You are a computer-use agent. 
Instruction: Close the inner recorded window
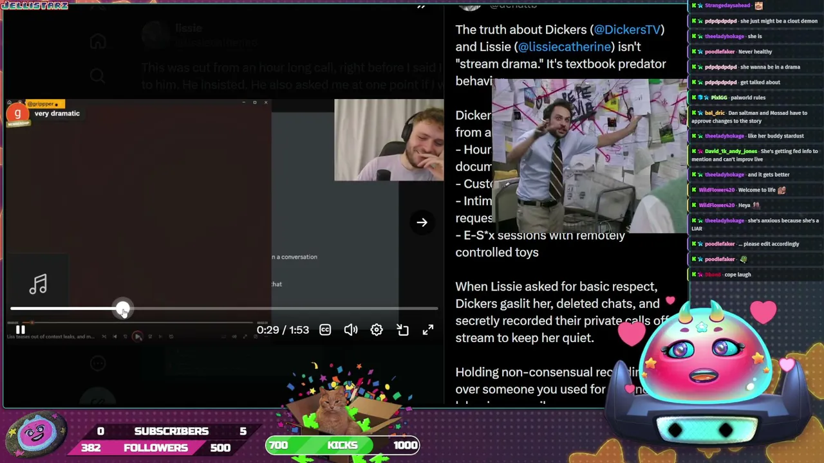265,102
